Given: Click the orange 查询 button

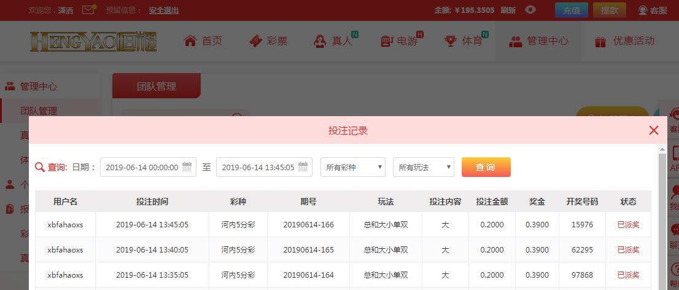Looking at the screenshot, I should (x=486, y=167).
